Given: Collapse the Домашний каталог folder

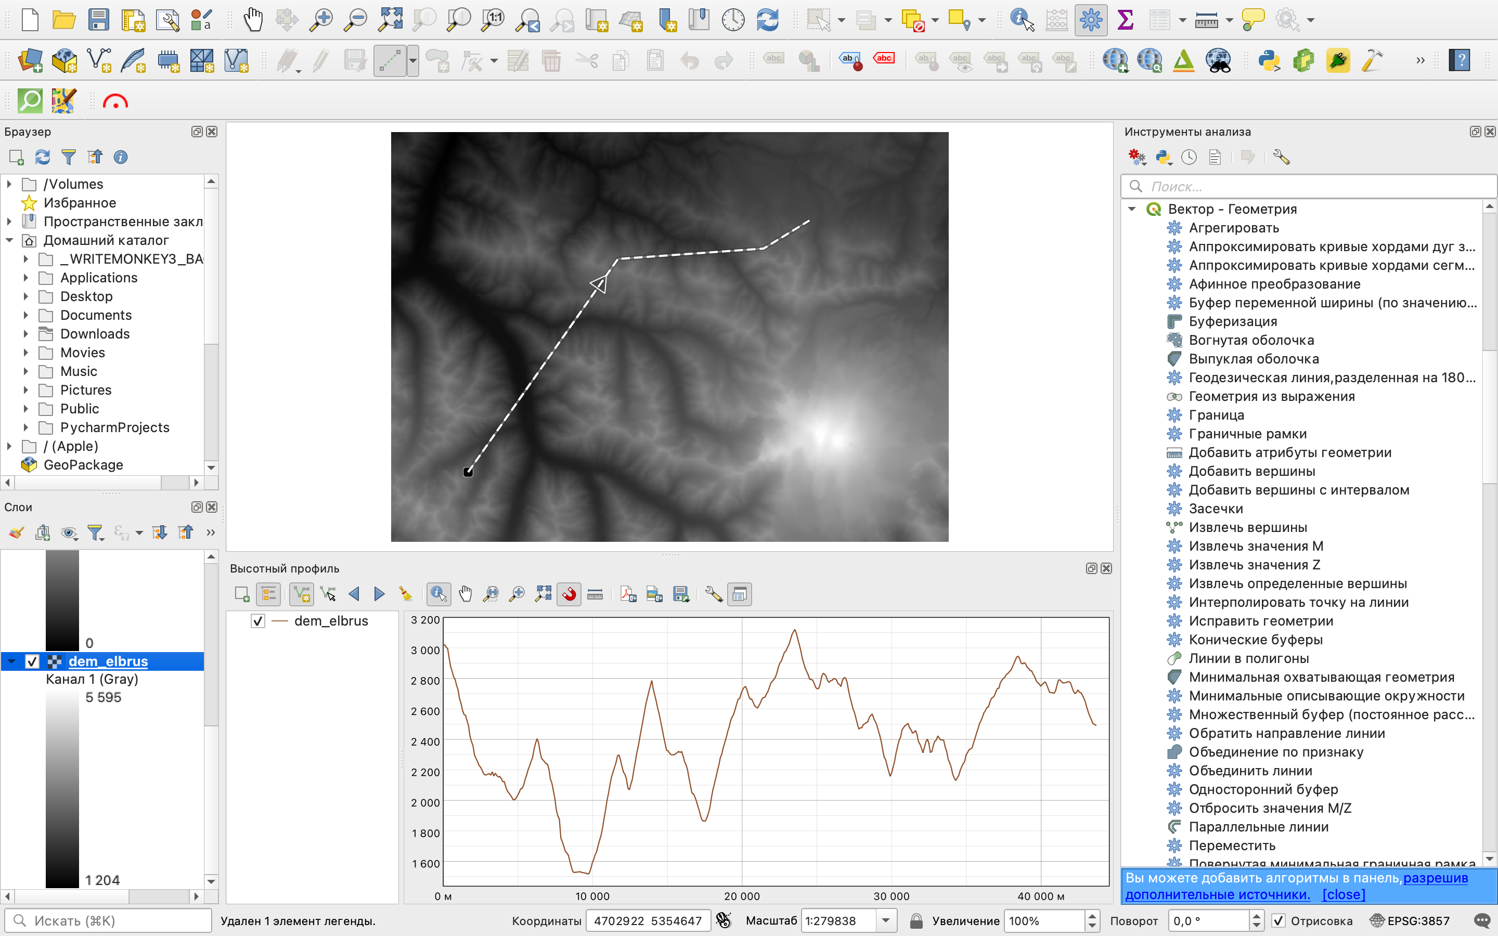Looking at the screenshot, I should (9, 240).
